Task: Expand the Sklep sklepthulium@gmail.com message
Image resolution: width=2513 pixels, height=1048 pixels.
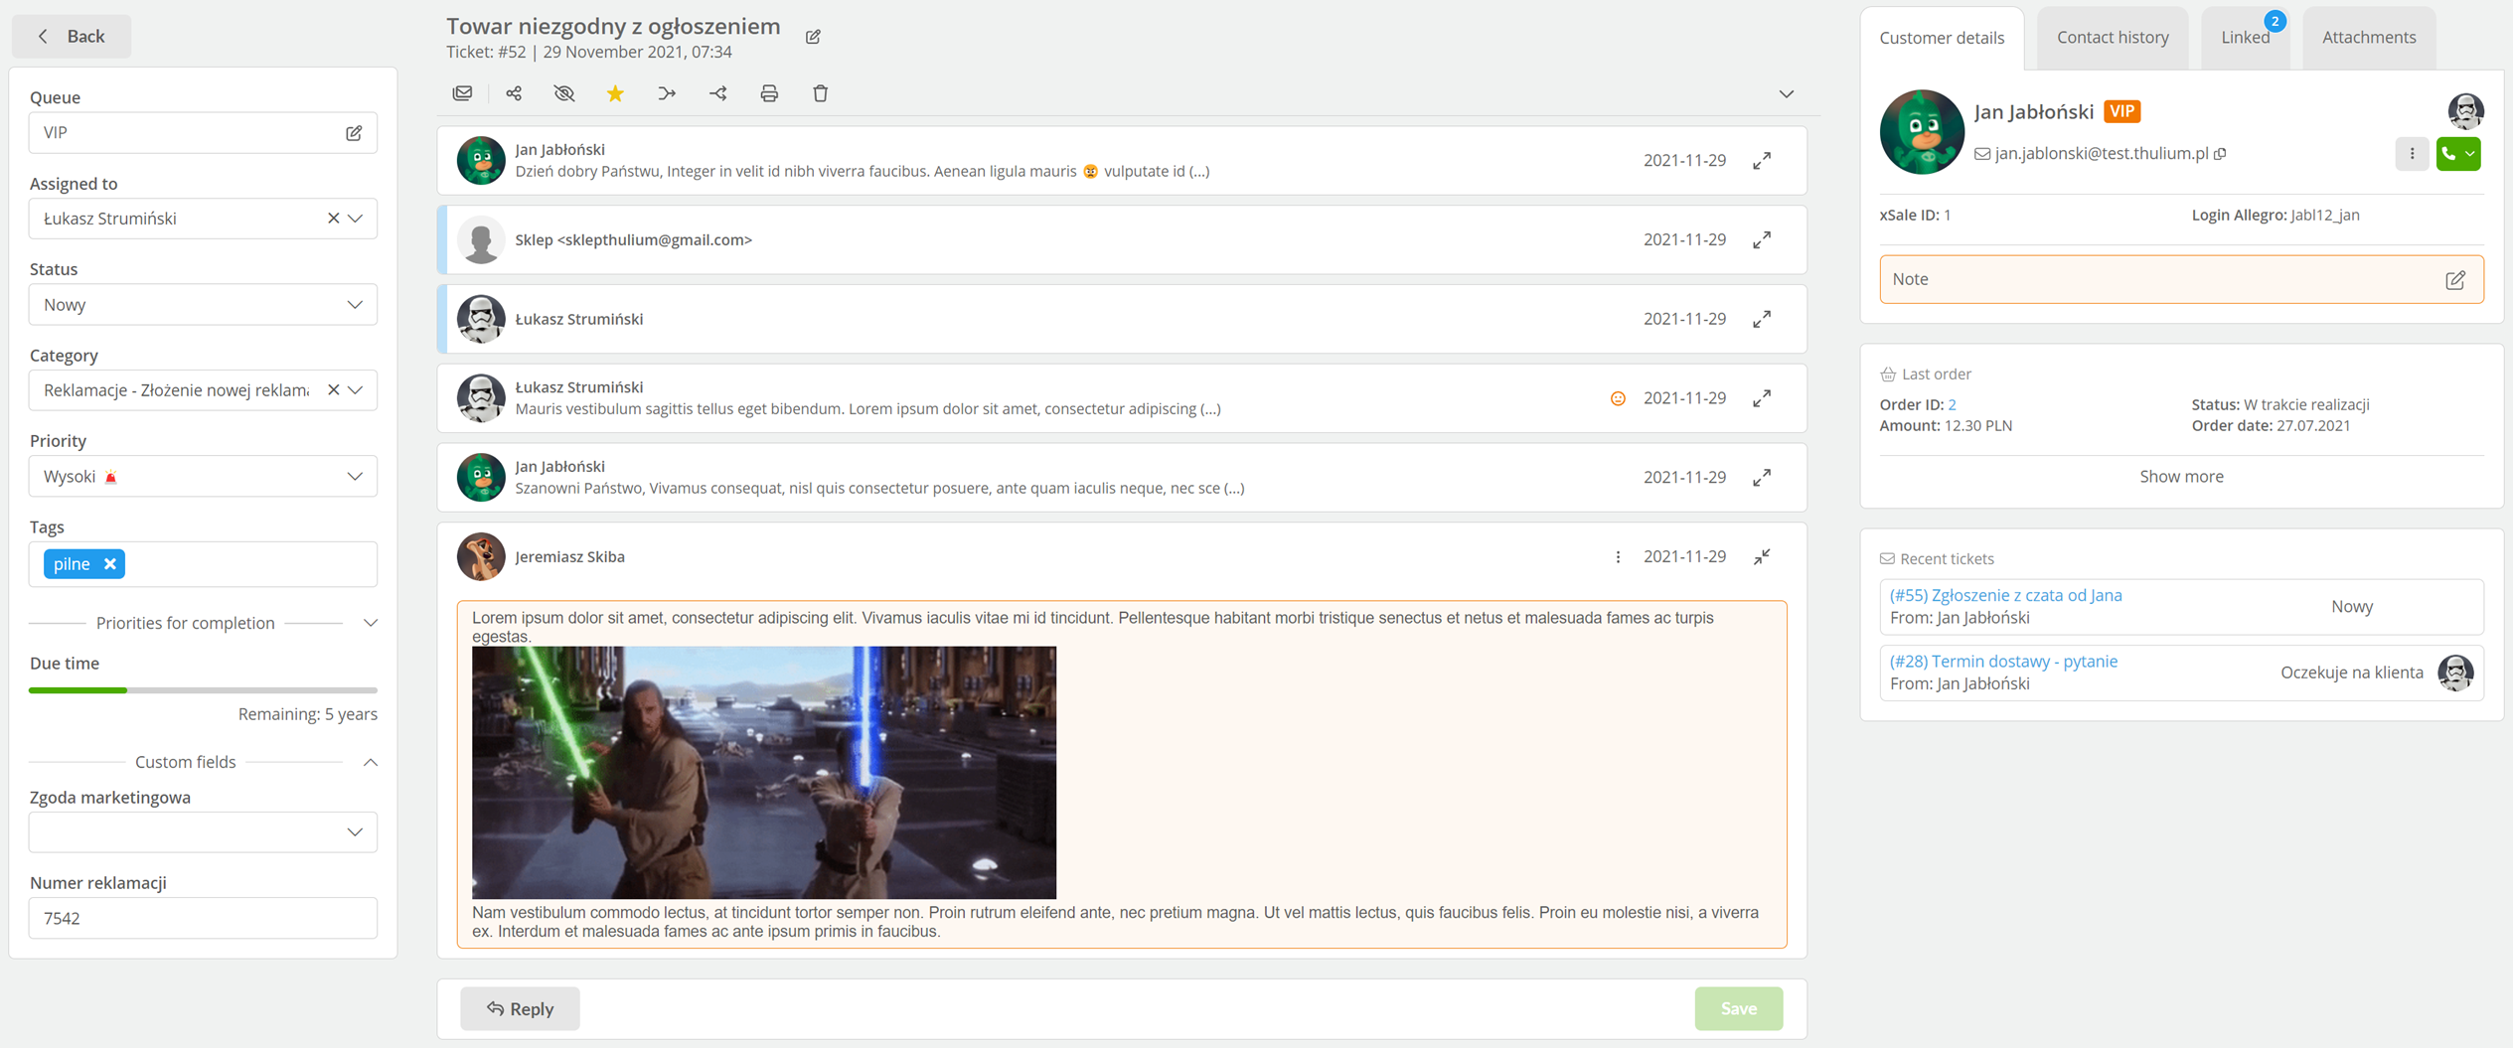Action: pyautogui.click(x=1762, y=239)
